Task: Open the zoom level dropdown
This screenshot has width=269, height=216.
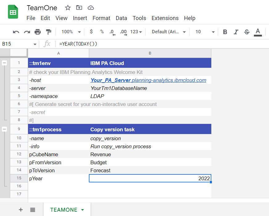Action: click(x=71, y=32)
